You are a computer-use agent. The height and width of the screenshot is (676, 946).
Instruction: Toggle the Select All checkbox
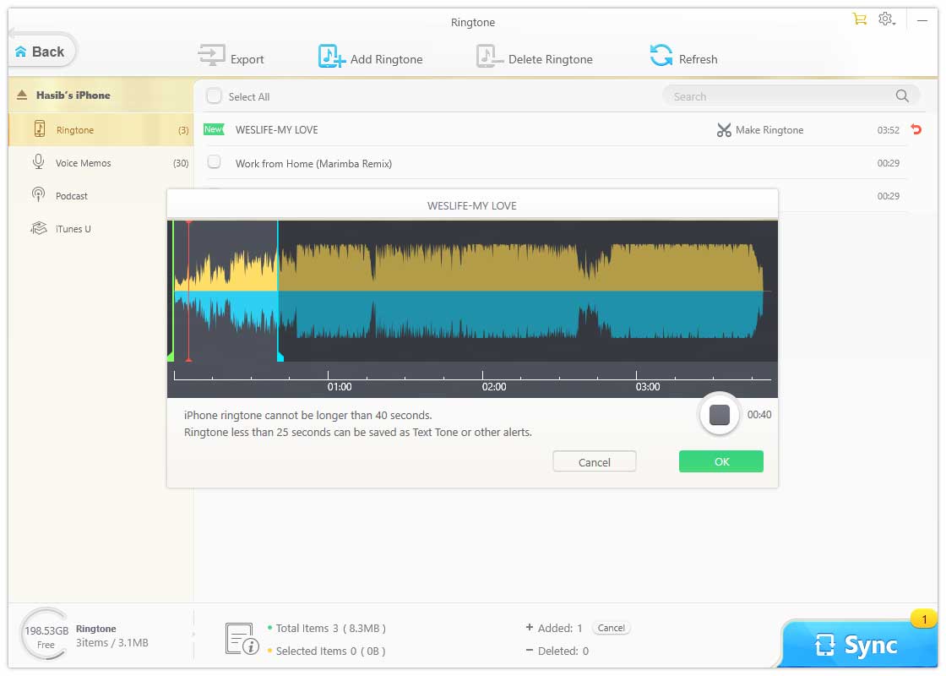click(x=215, y=96)
